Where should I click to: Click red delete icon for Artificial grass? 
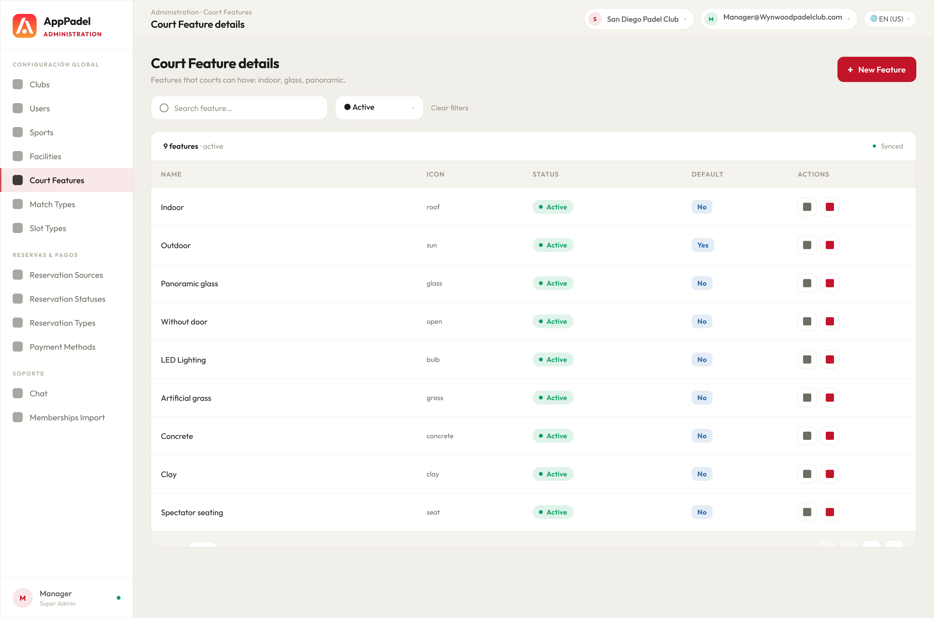tap(830, 398)
